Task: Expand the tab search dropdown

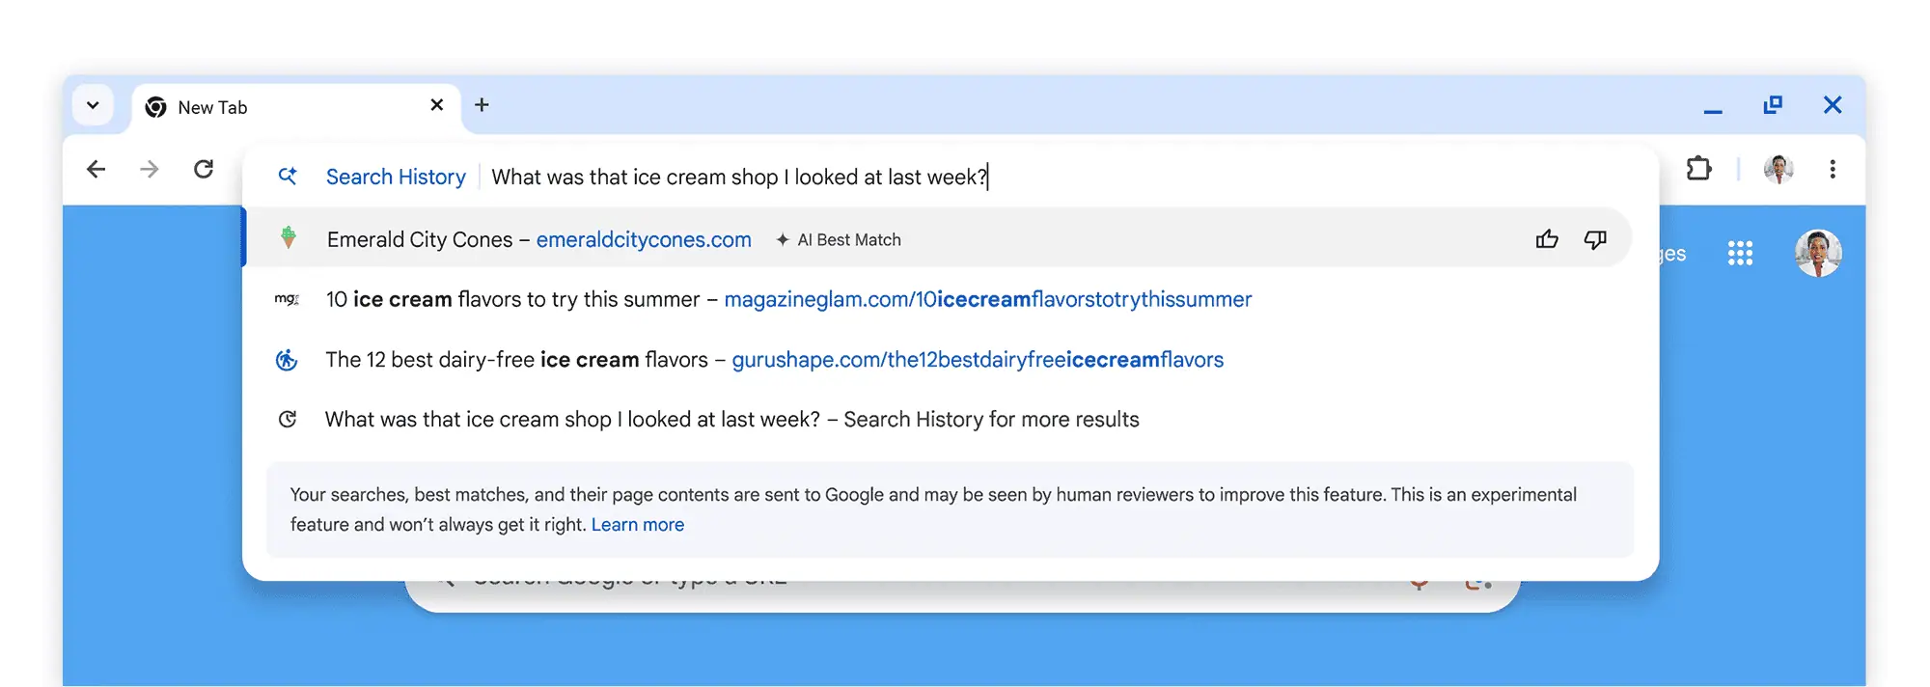Action: [x=93, y=105]
